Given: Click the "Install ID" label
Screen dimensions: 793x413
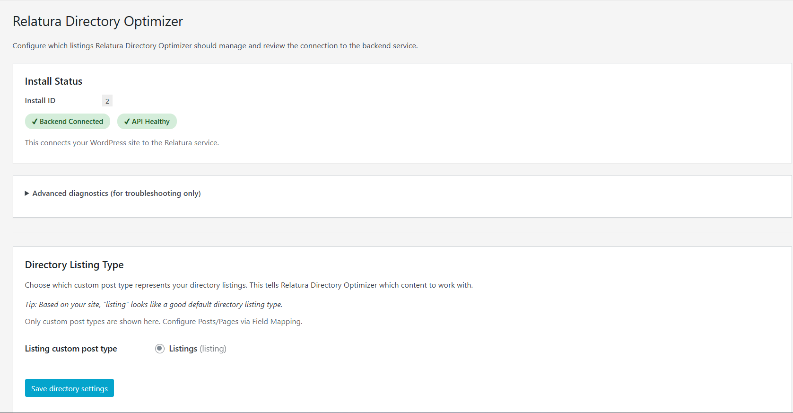Looking at the screenshot, I should pos(40,101).
